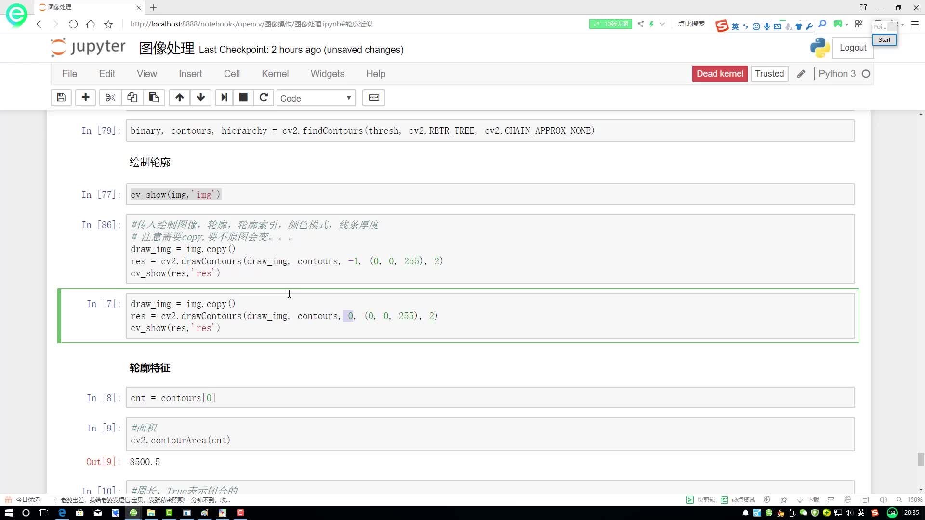Open the Kernel menu
925x520 pixels.
point(276,74)
